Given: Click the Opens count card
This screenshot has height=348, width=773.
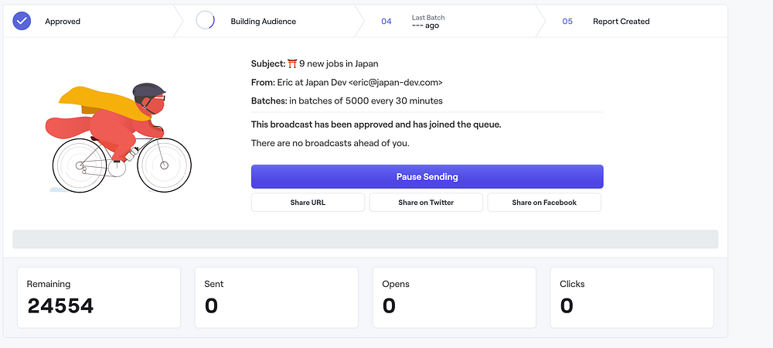Looking at the screenshot, I should point(454,298).
